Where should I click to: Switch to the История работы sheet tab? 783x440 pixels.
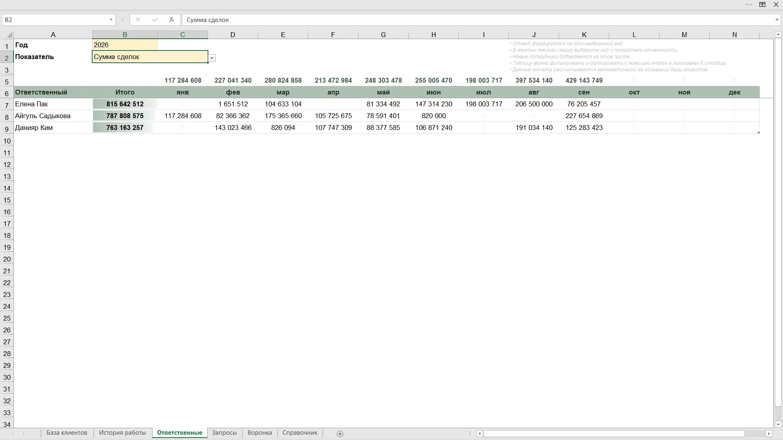coord(122,433)
